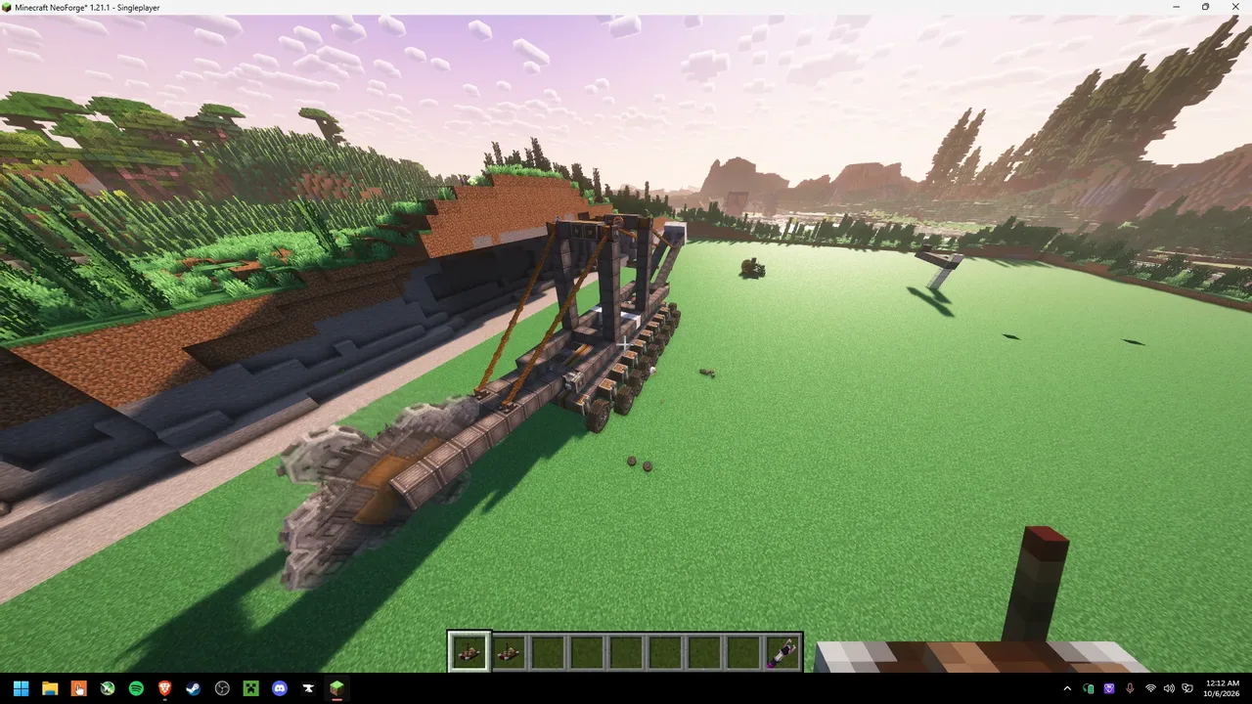Open Wi-Fi network settings in tray

pyautogui.click(x=1151, y=688)
